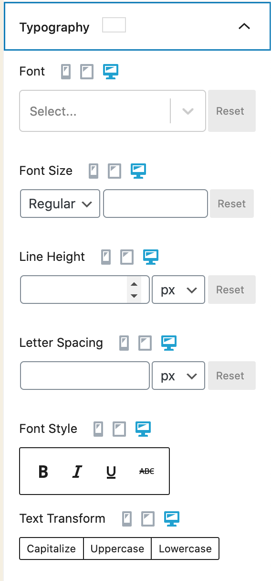Select tablet device icon for Font Style
This screenshot has height=581, width=271.
point(119,429)
